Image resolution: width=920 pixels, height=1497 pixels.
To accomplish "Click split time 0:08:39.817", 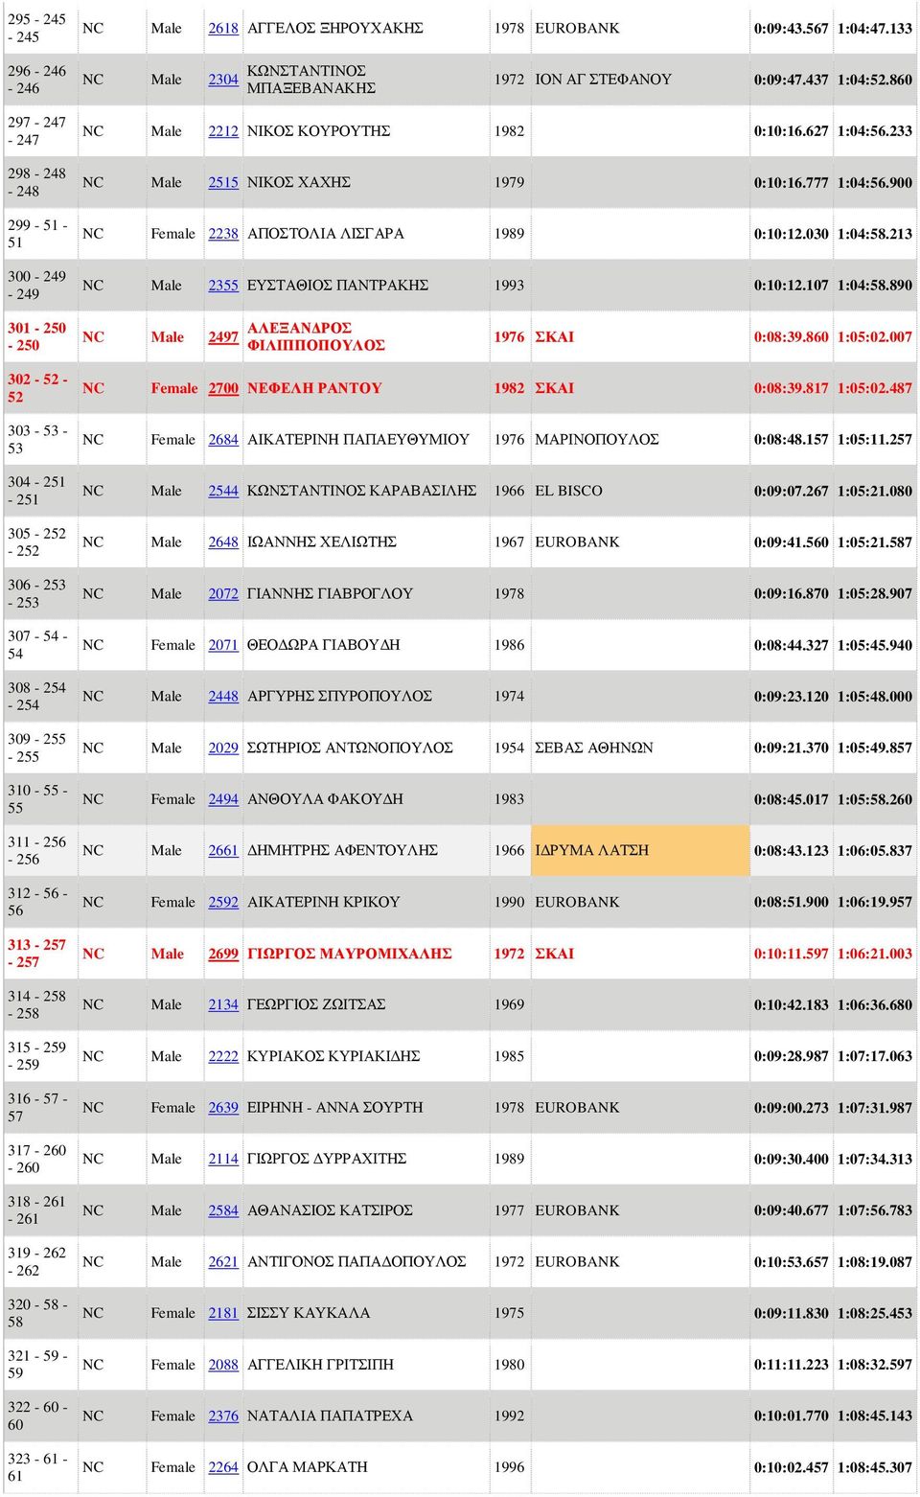I will click(792, 388).
